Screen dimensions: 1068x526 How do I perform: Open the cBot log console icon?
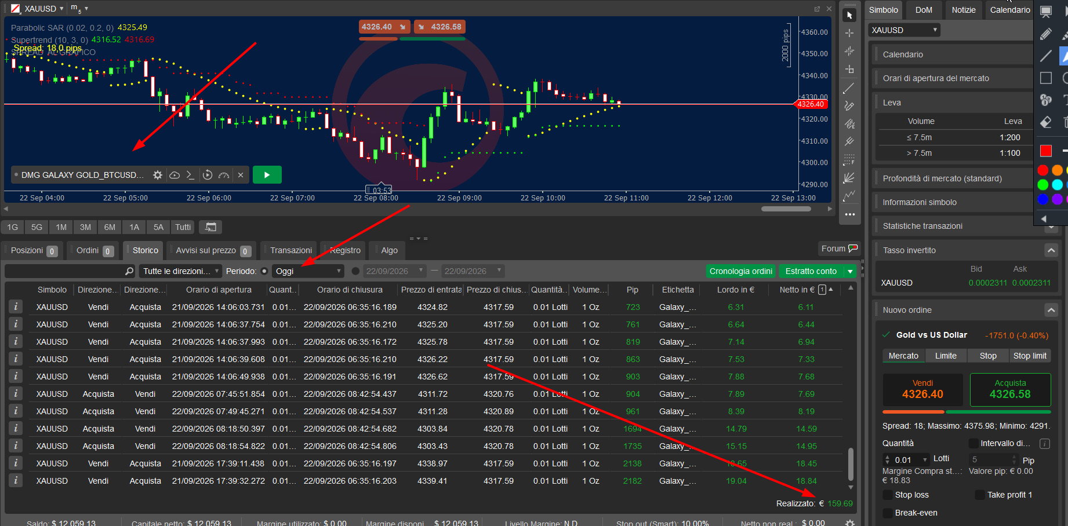tap(190, 175)
